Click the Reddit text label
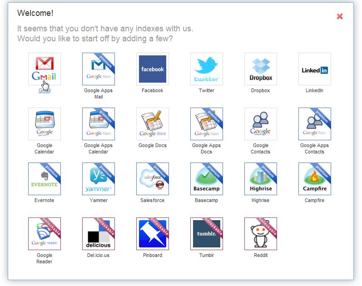 coord(261,255)
